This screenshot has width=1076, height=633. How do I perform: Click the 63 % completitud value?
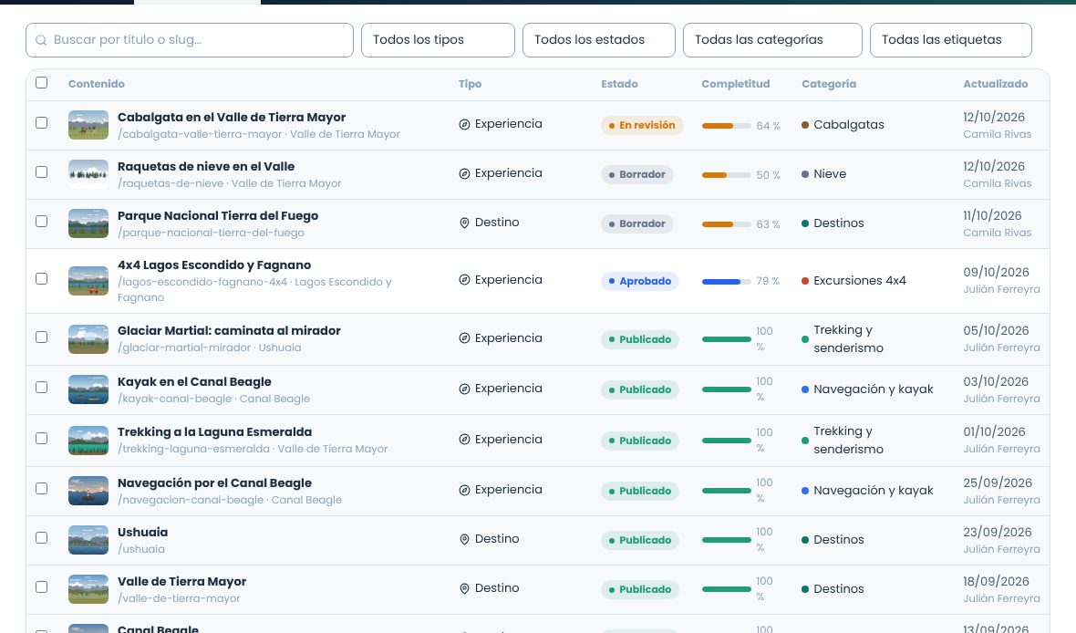pyautogui.click(x=768, y=224)
